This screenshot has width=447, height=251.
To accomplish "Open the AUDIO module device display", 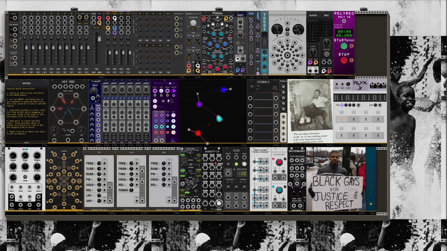I will pos(313,21).
